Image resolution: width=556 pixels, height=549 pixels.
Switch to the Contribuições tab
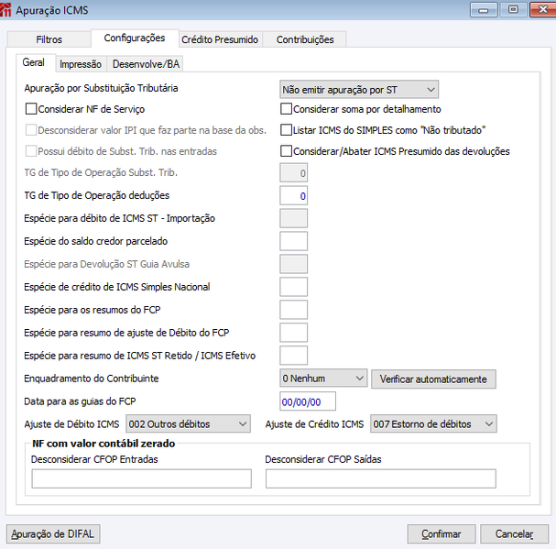(305, 39)
